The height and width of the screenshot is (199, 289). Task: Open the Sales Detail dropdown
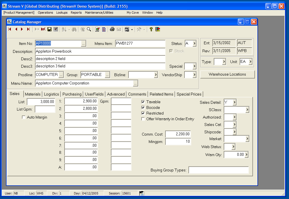[234, 102]
